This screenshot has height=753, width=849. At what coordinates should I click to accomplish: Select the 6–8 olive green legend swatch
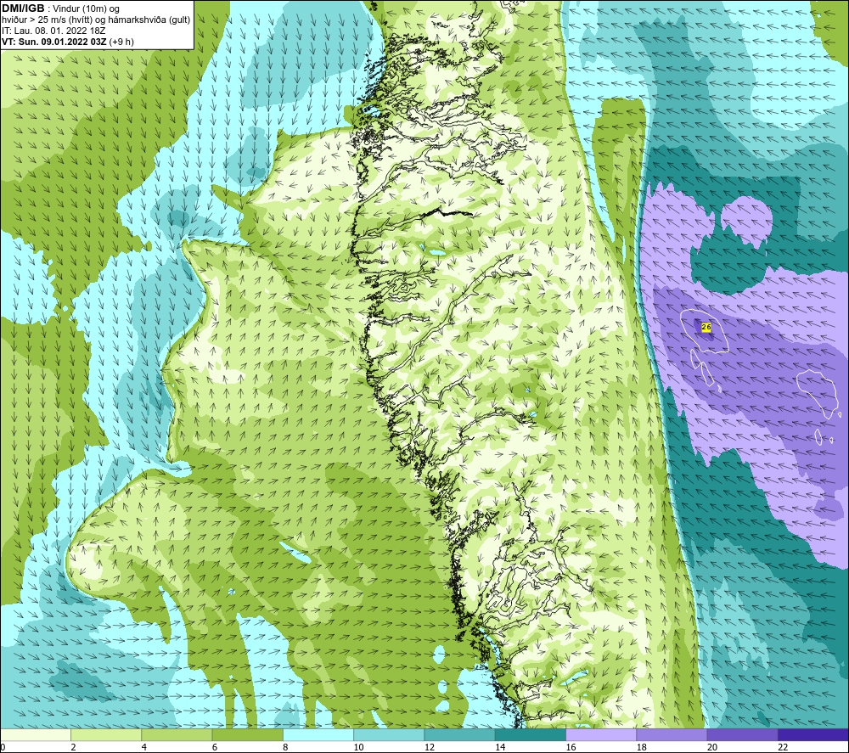pos(247,734)
